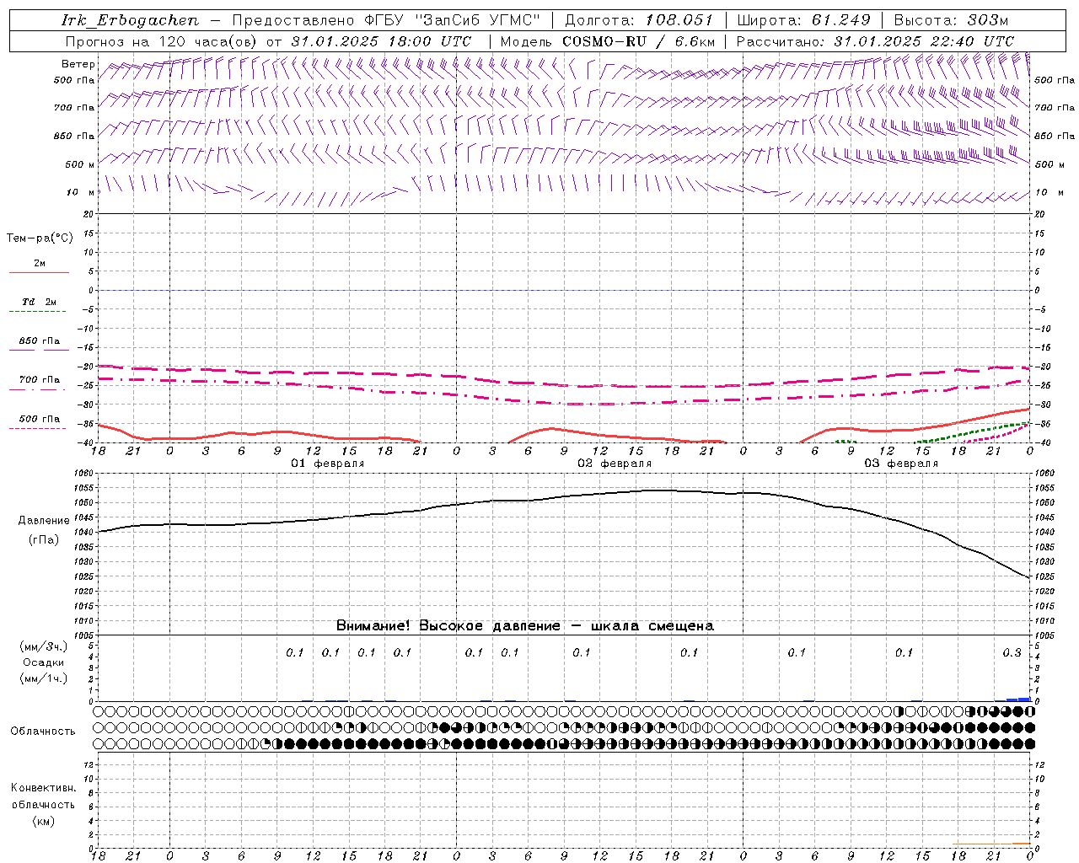
Task: Click the pink dash-dot 700 гПа legend line
Action: coord(37,389)
